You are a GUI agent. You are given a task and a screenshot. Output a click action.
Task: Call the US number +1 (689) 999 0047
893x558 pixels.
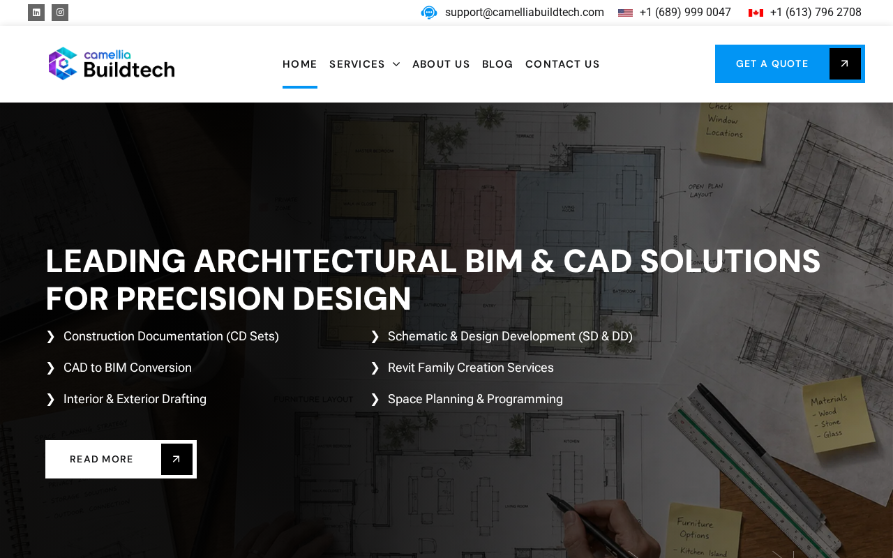[685, 13]
